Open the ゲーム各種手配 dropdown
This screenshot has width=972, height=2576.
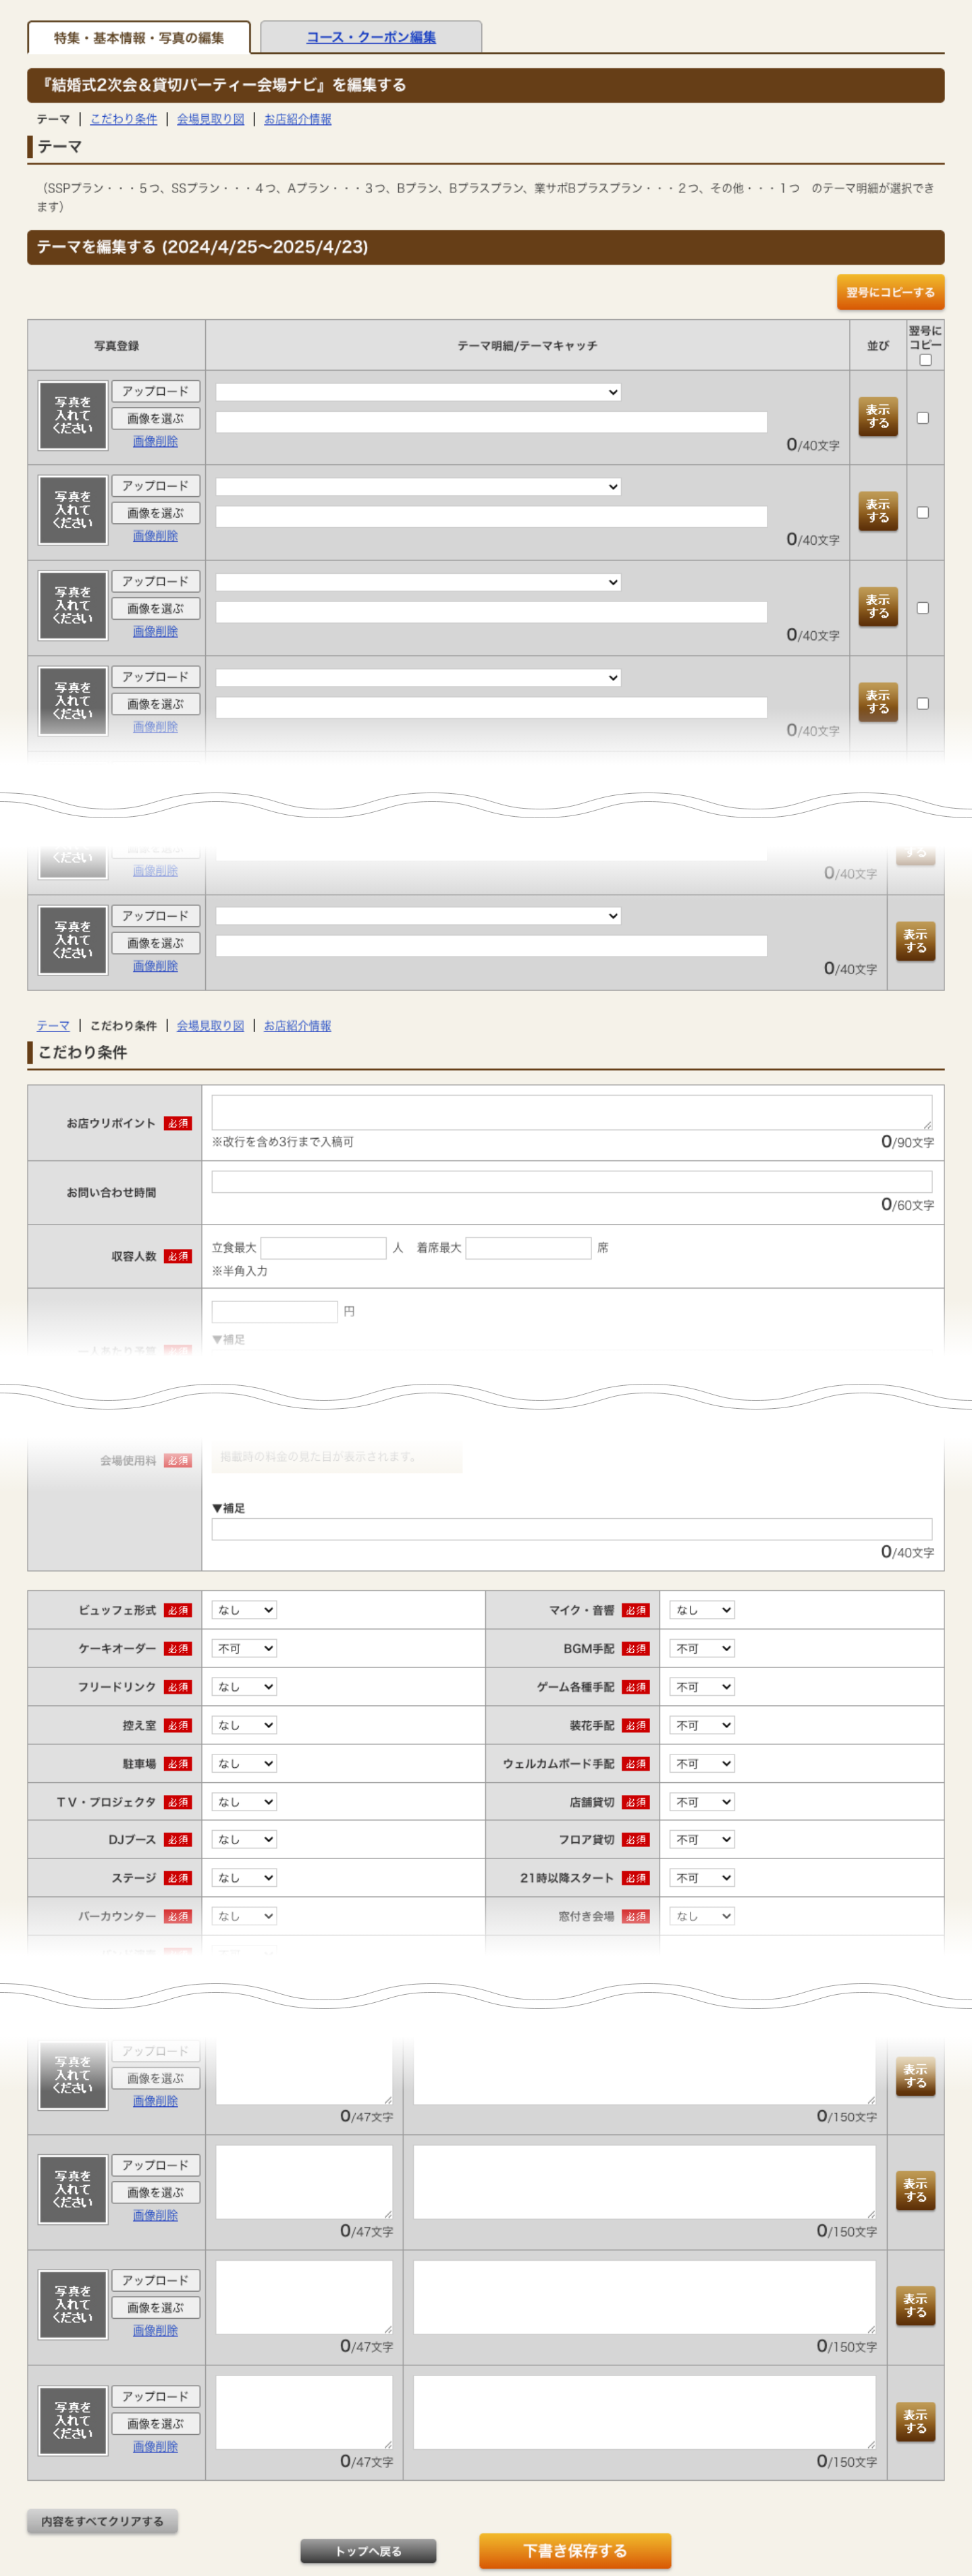pos(702,1687)
